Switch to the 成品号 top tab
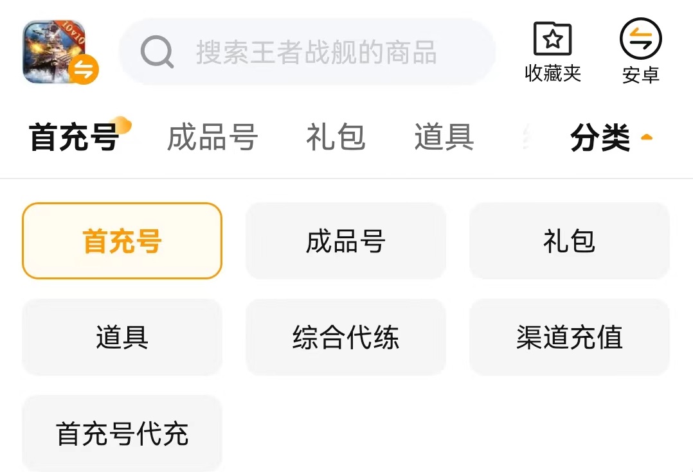The width and height of the screenshot is (693, 472). tap(212, 137)
